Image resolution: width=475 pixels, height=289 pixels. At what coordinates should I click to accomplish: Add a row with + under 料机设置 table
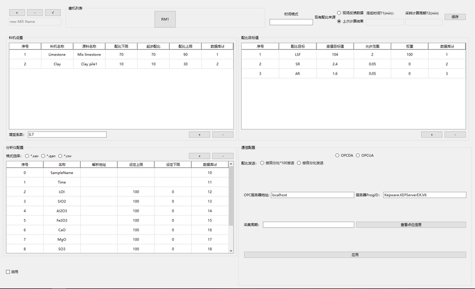click(199, 135)
